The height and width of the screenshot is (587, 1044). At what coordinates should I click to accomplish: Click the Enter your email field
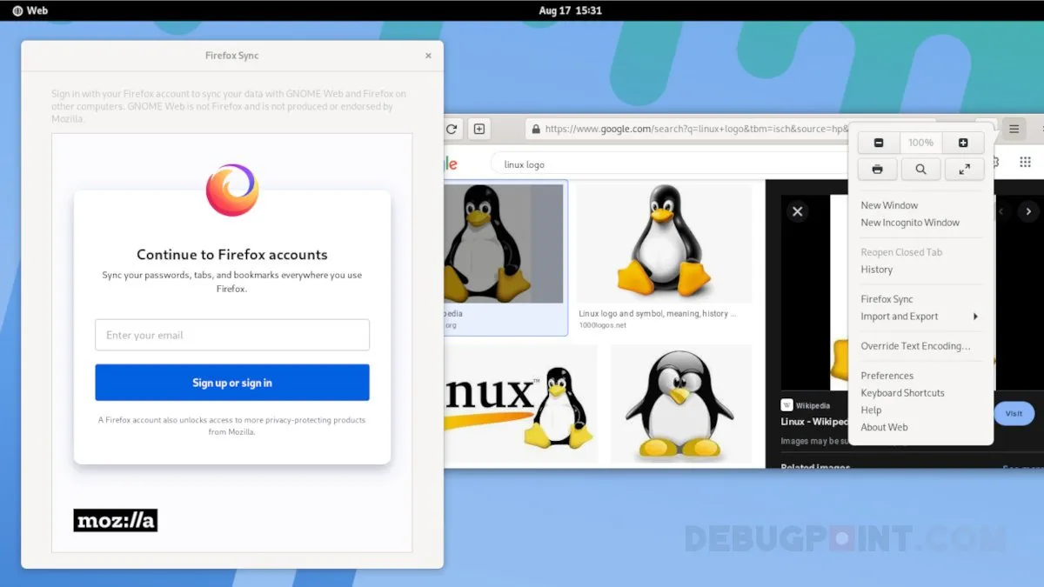[232, 335]
